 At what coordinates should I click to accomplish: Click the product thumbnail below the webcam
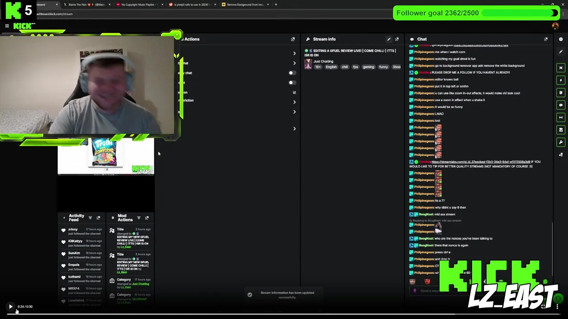[x=106, y=156]
